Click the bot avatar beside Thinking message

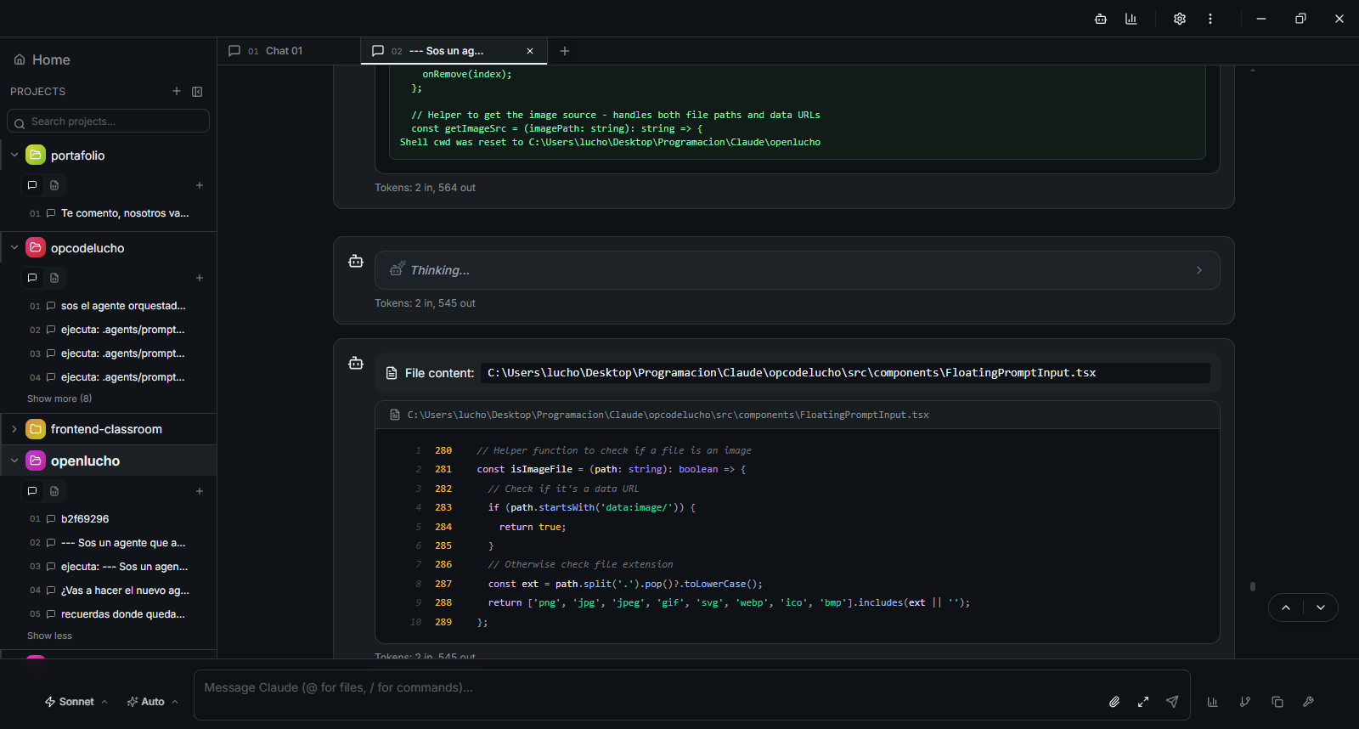(356, 262)
